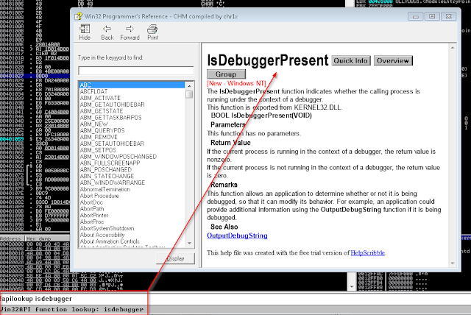Click OllyDbg dump pane scroll down arrow
The width and height of the screenshot is (471, 315).
352,287
